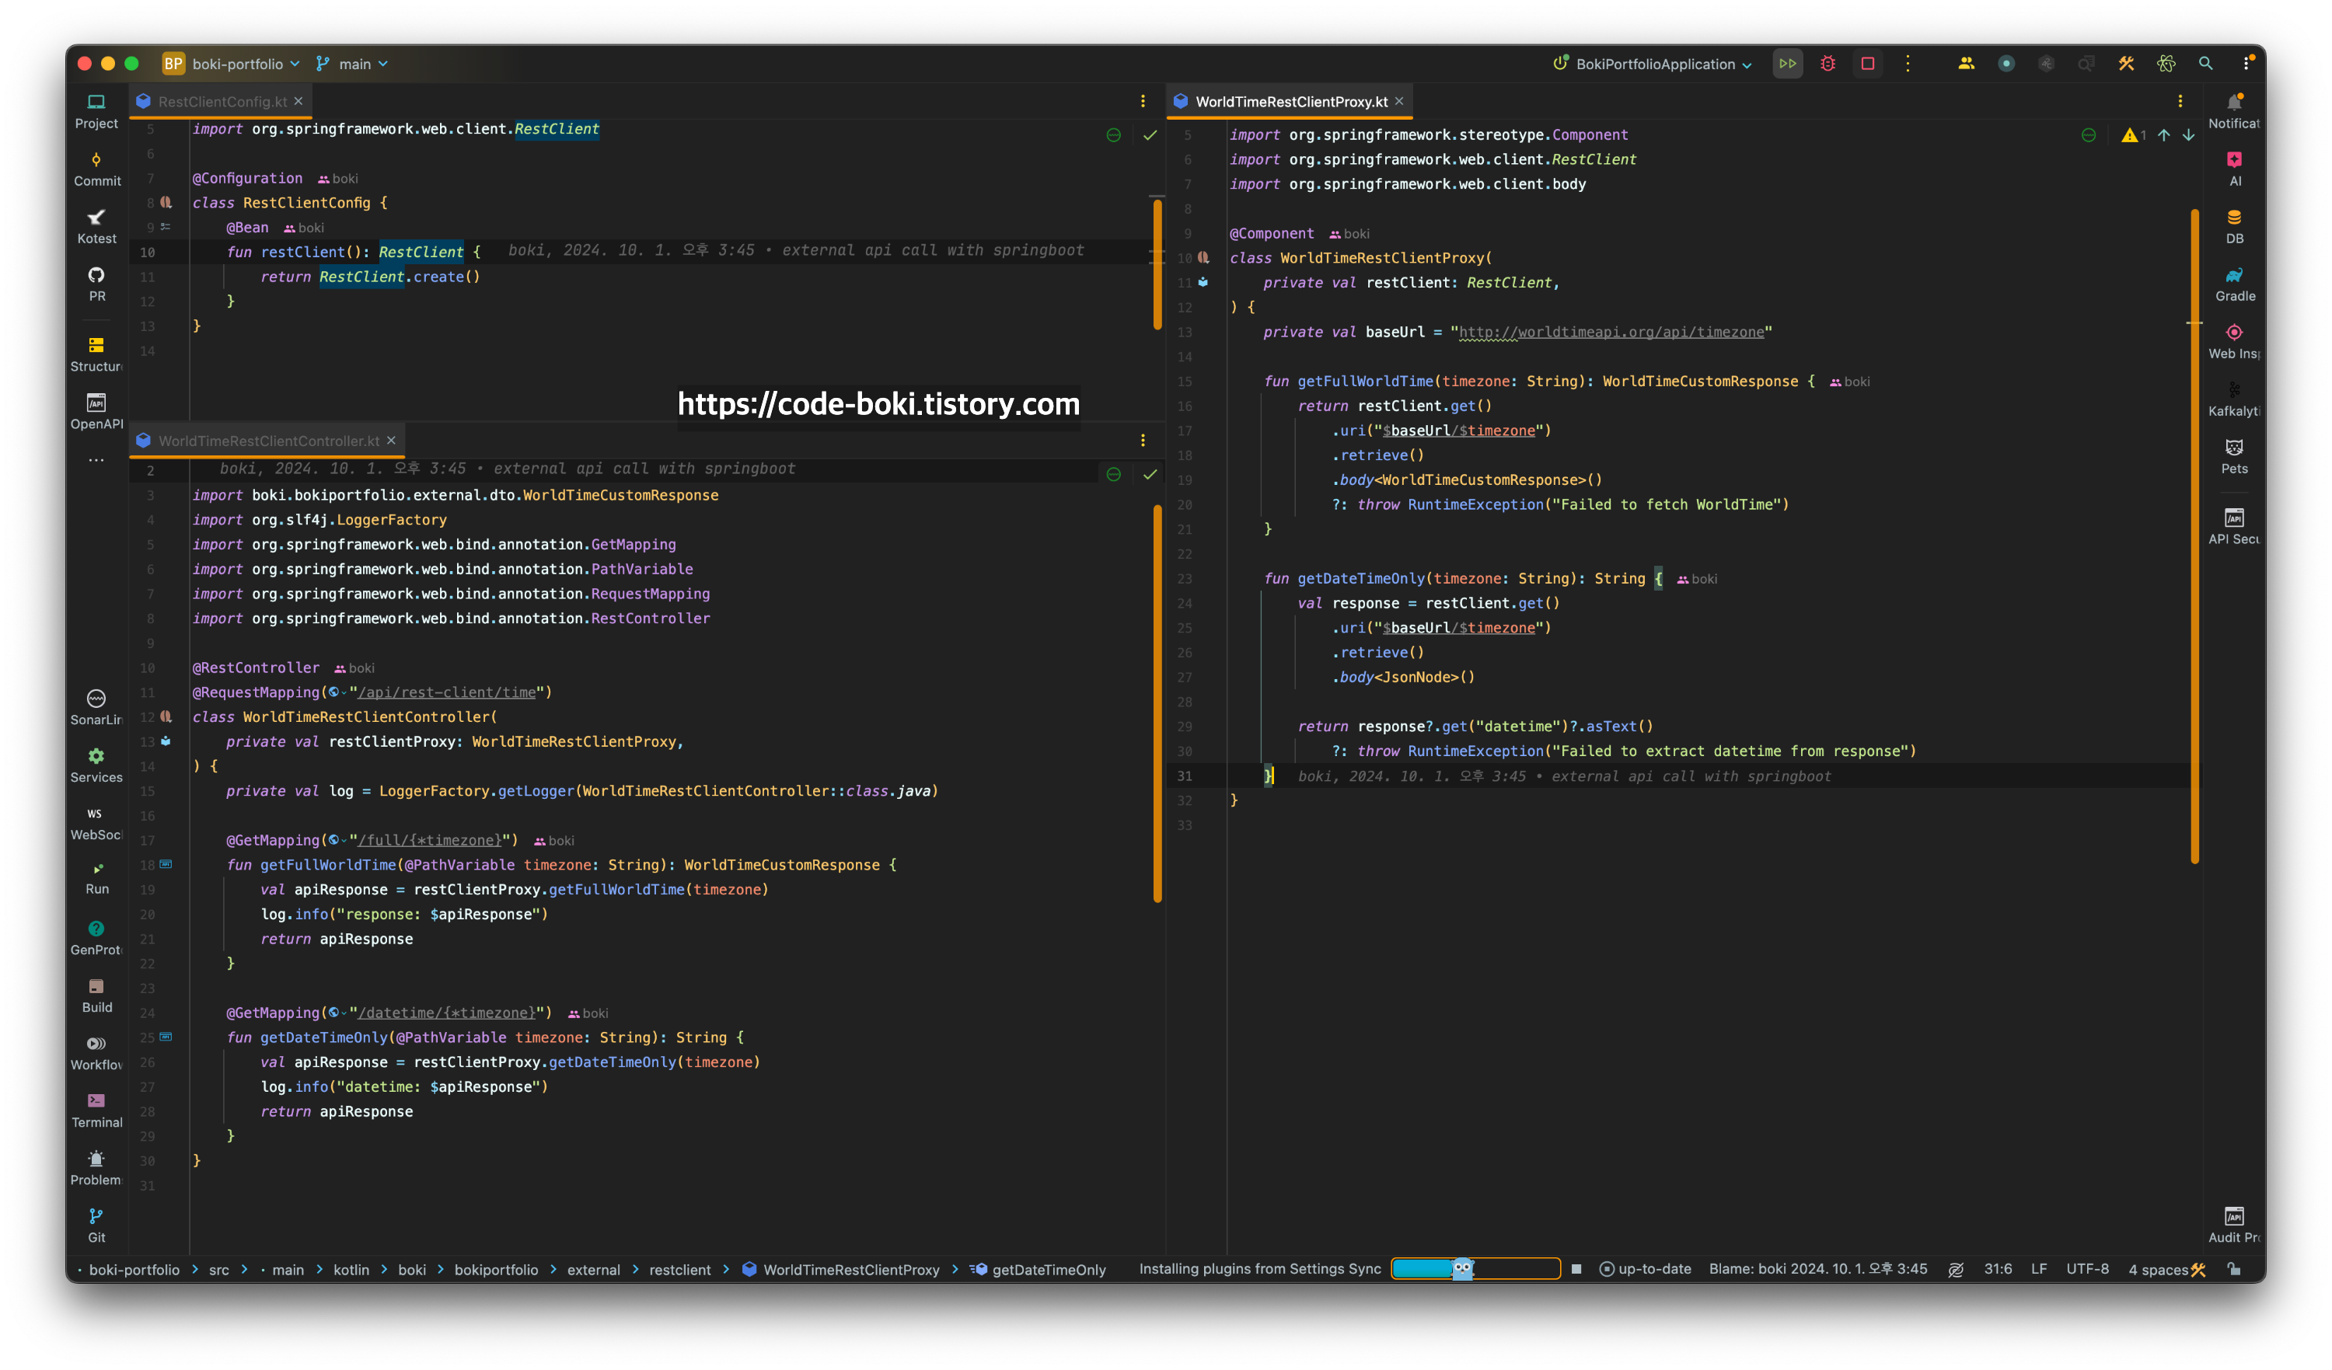Click the search magnifier icon
Image resolution: width=2332 pixels, height=1370 pixels.
[x=2205, y=64]
